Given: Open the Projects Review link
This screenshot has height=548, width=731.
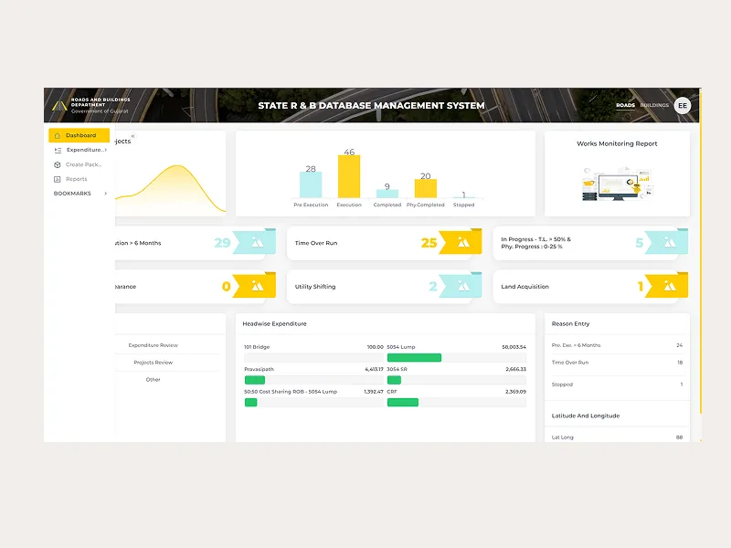Looking at the screenshot, I should coord(153,363).
